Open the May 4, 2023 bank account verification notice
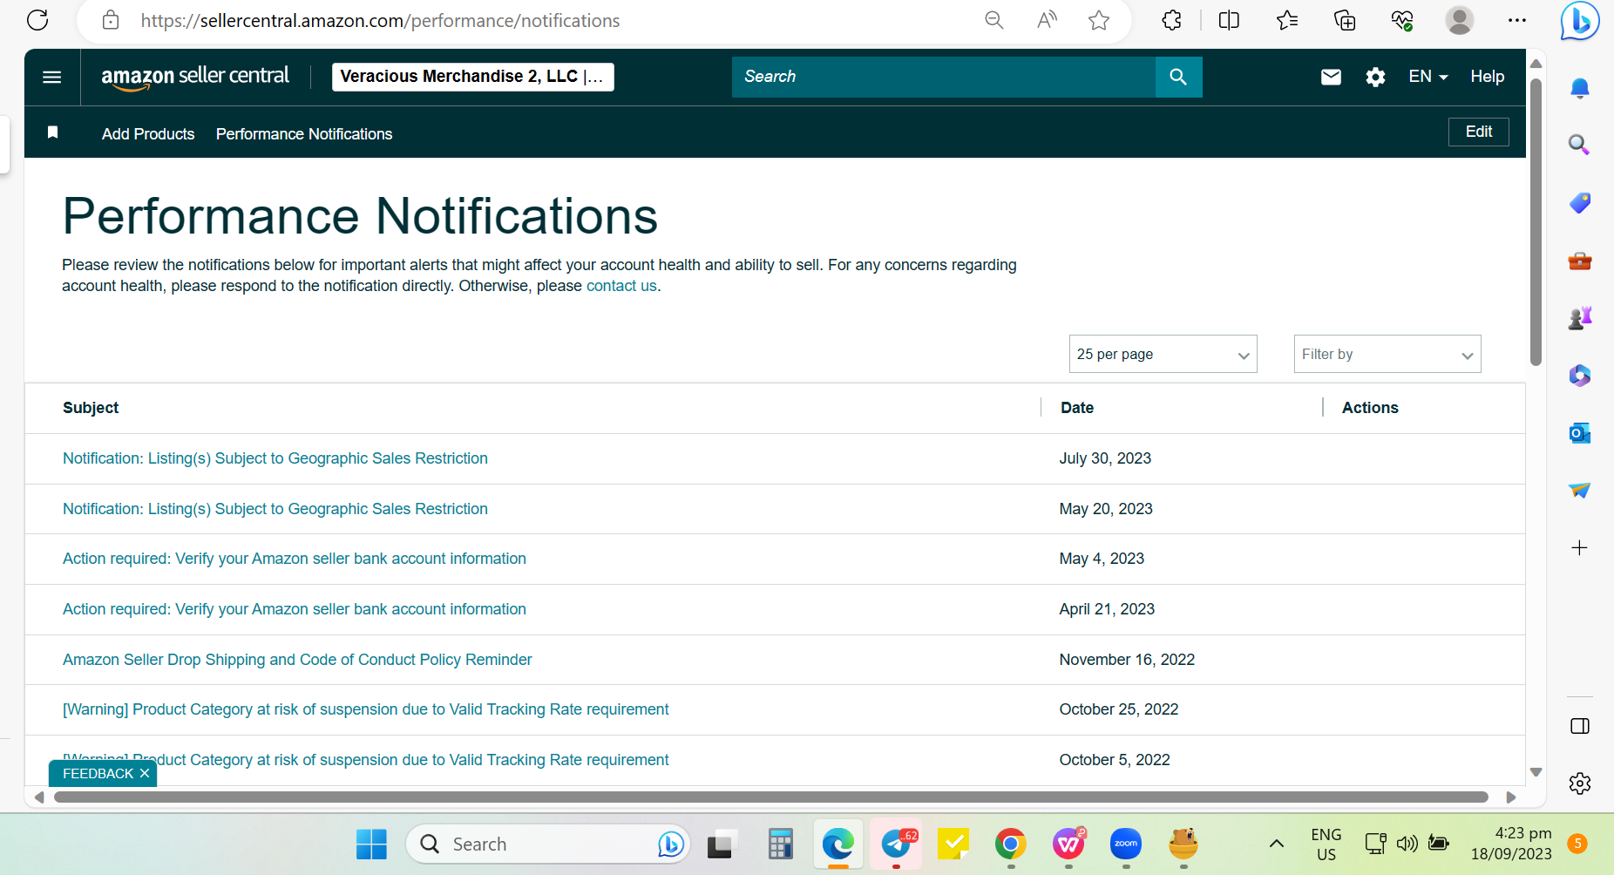This screenshot has width=1614, height=875. [295, 559]
